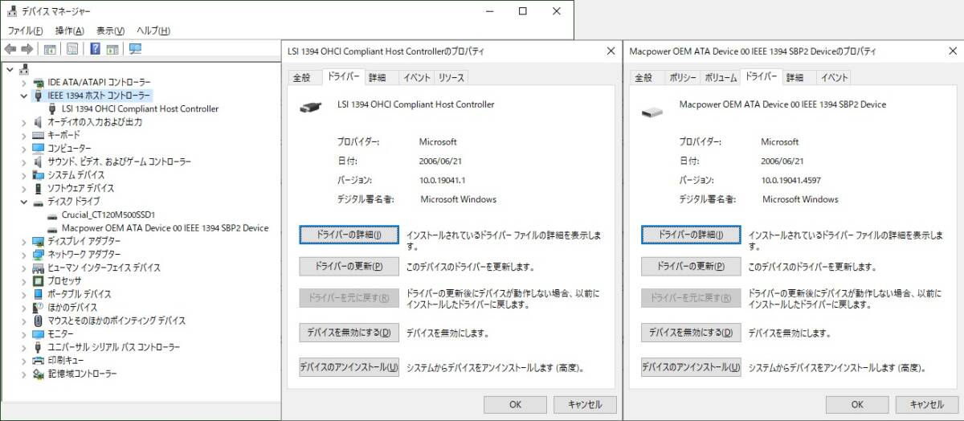Select the IDE ATA/ATAPI コントローラー category icon
Screen dimensions: 964x421
[x=38, y=83]
